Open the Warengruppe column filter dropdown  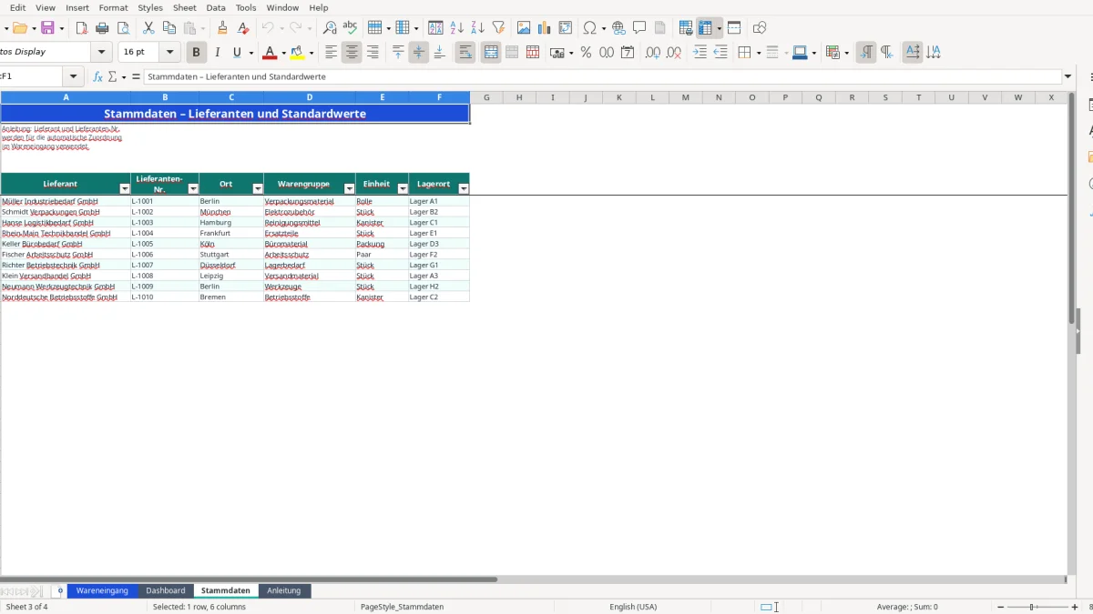click(x=350, y=188)
